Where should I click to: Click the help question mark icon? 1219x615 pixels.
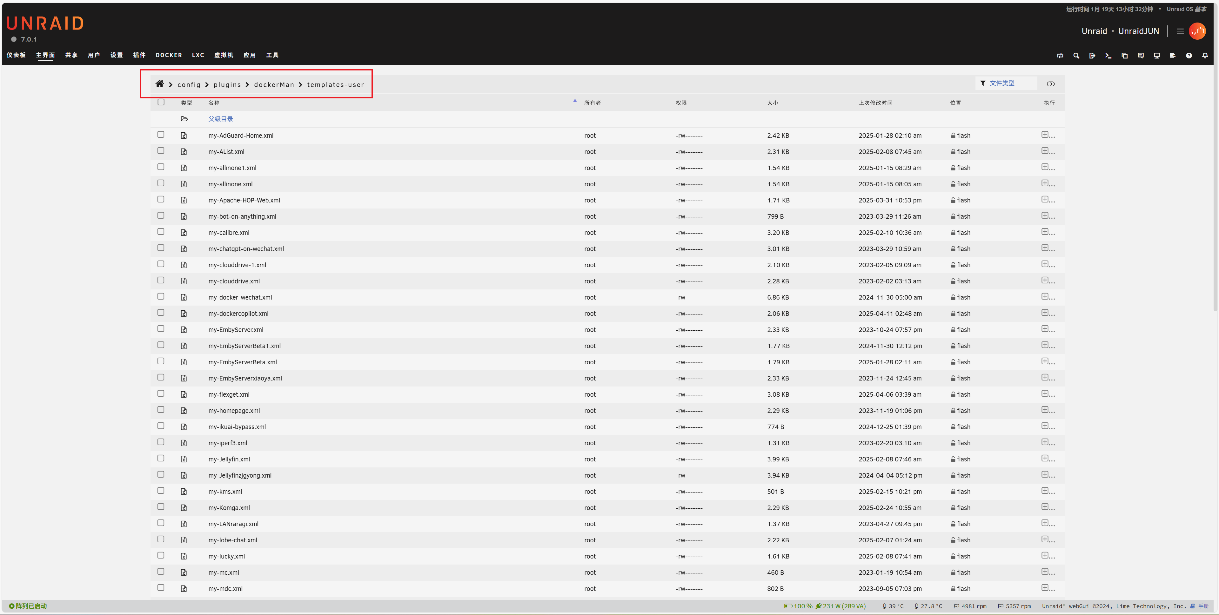click(x=1189, y=56)
